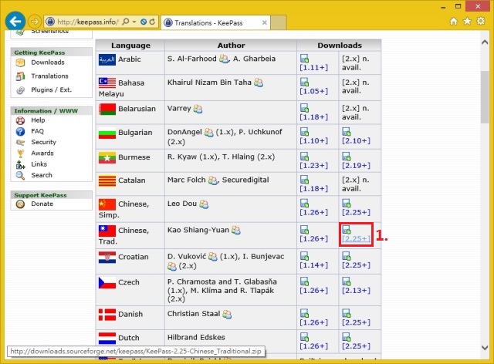This screenshot has width=494, height=364.
Task: Click the author name Hilbrand Edskes
Action: (196, 337)
